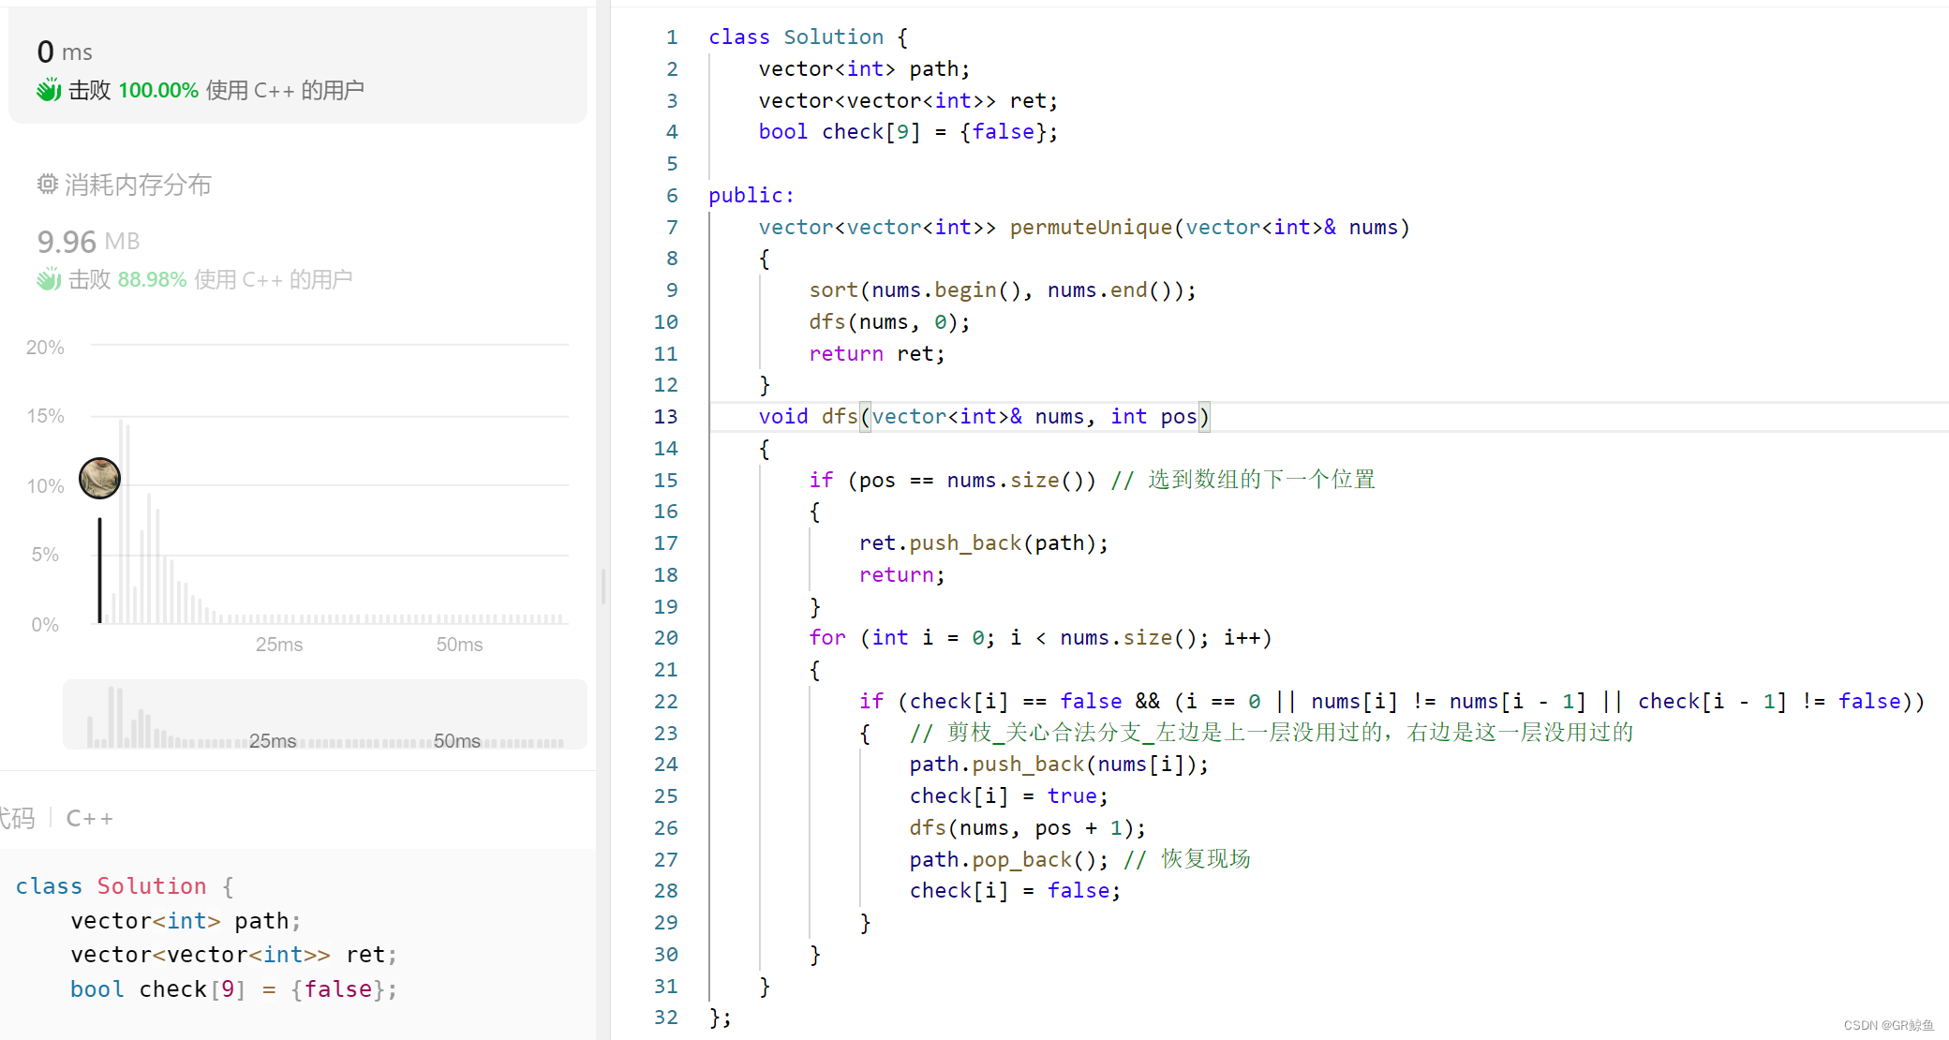Click the ret.push_back(path) statement
Screen dimensions: 1949x1040
point(984,543)
